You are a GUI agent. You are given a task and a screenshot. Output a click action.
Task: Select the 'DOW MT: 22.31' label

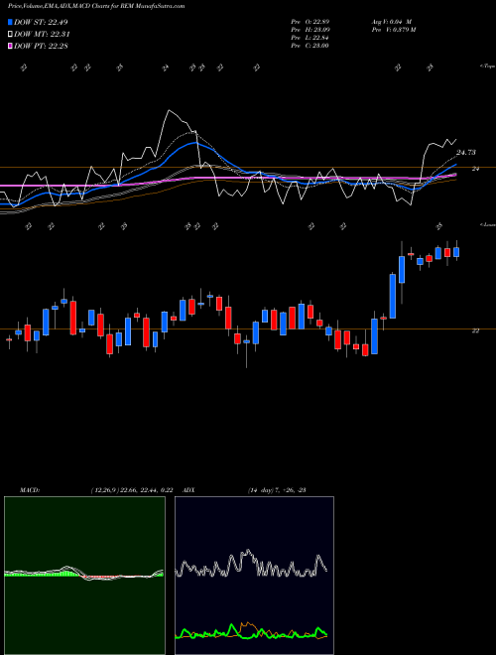(42, 35)
